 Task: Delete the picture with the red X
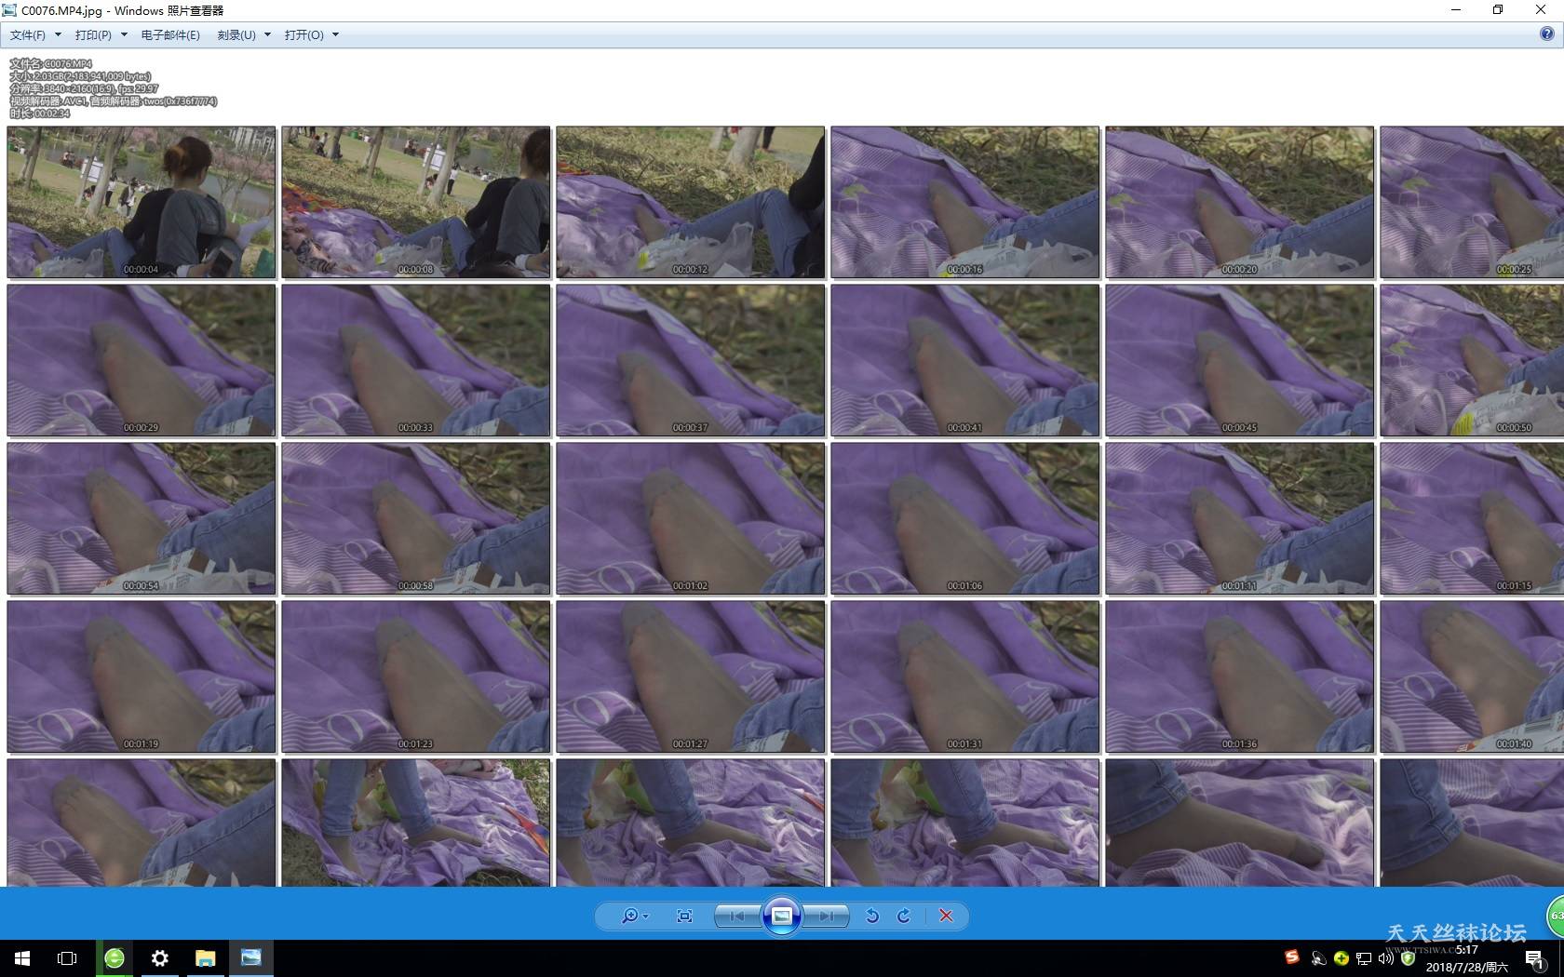[947, 917]
